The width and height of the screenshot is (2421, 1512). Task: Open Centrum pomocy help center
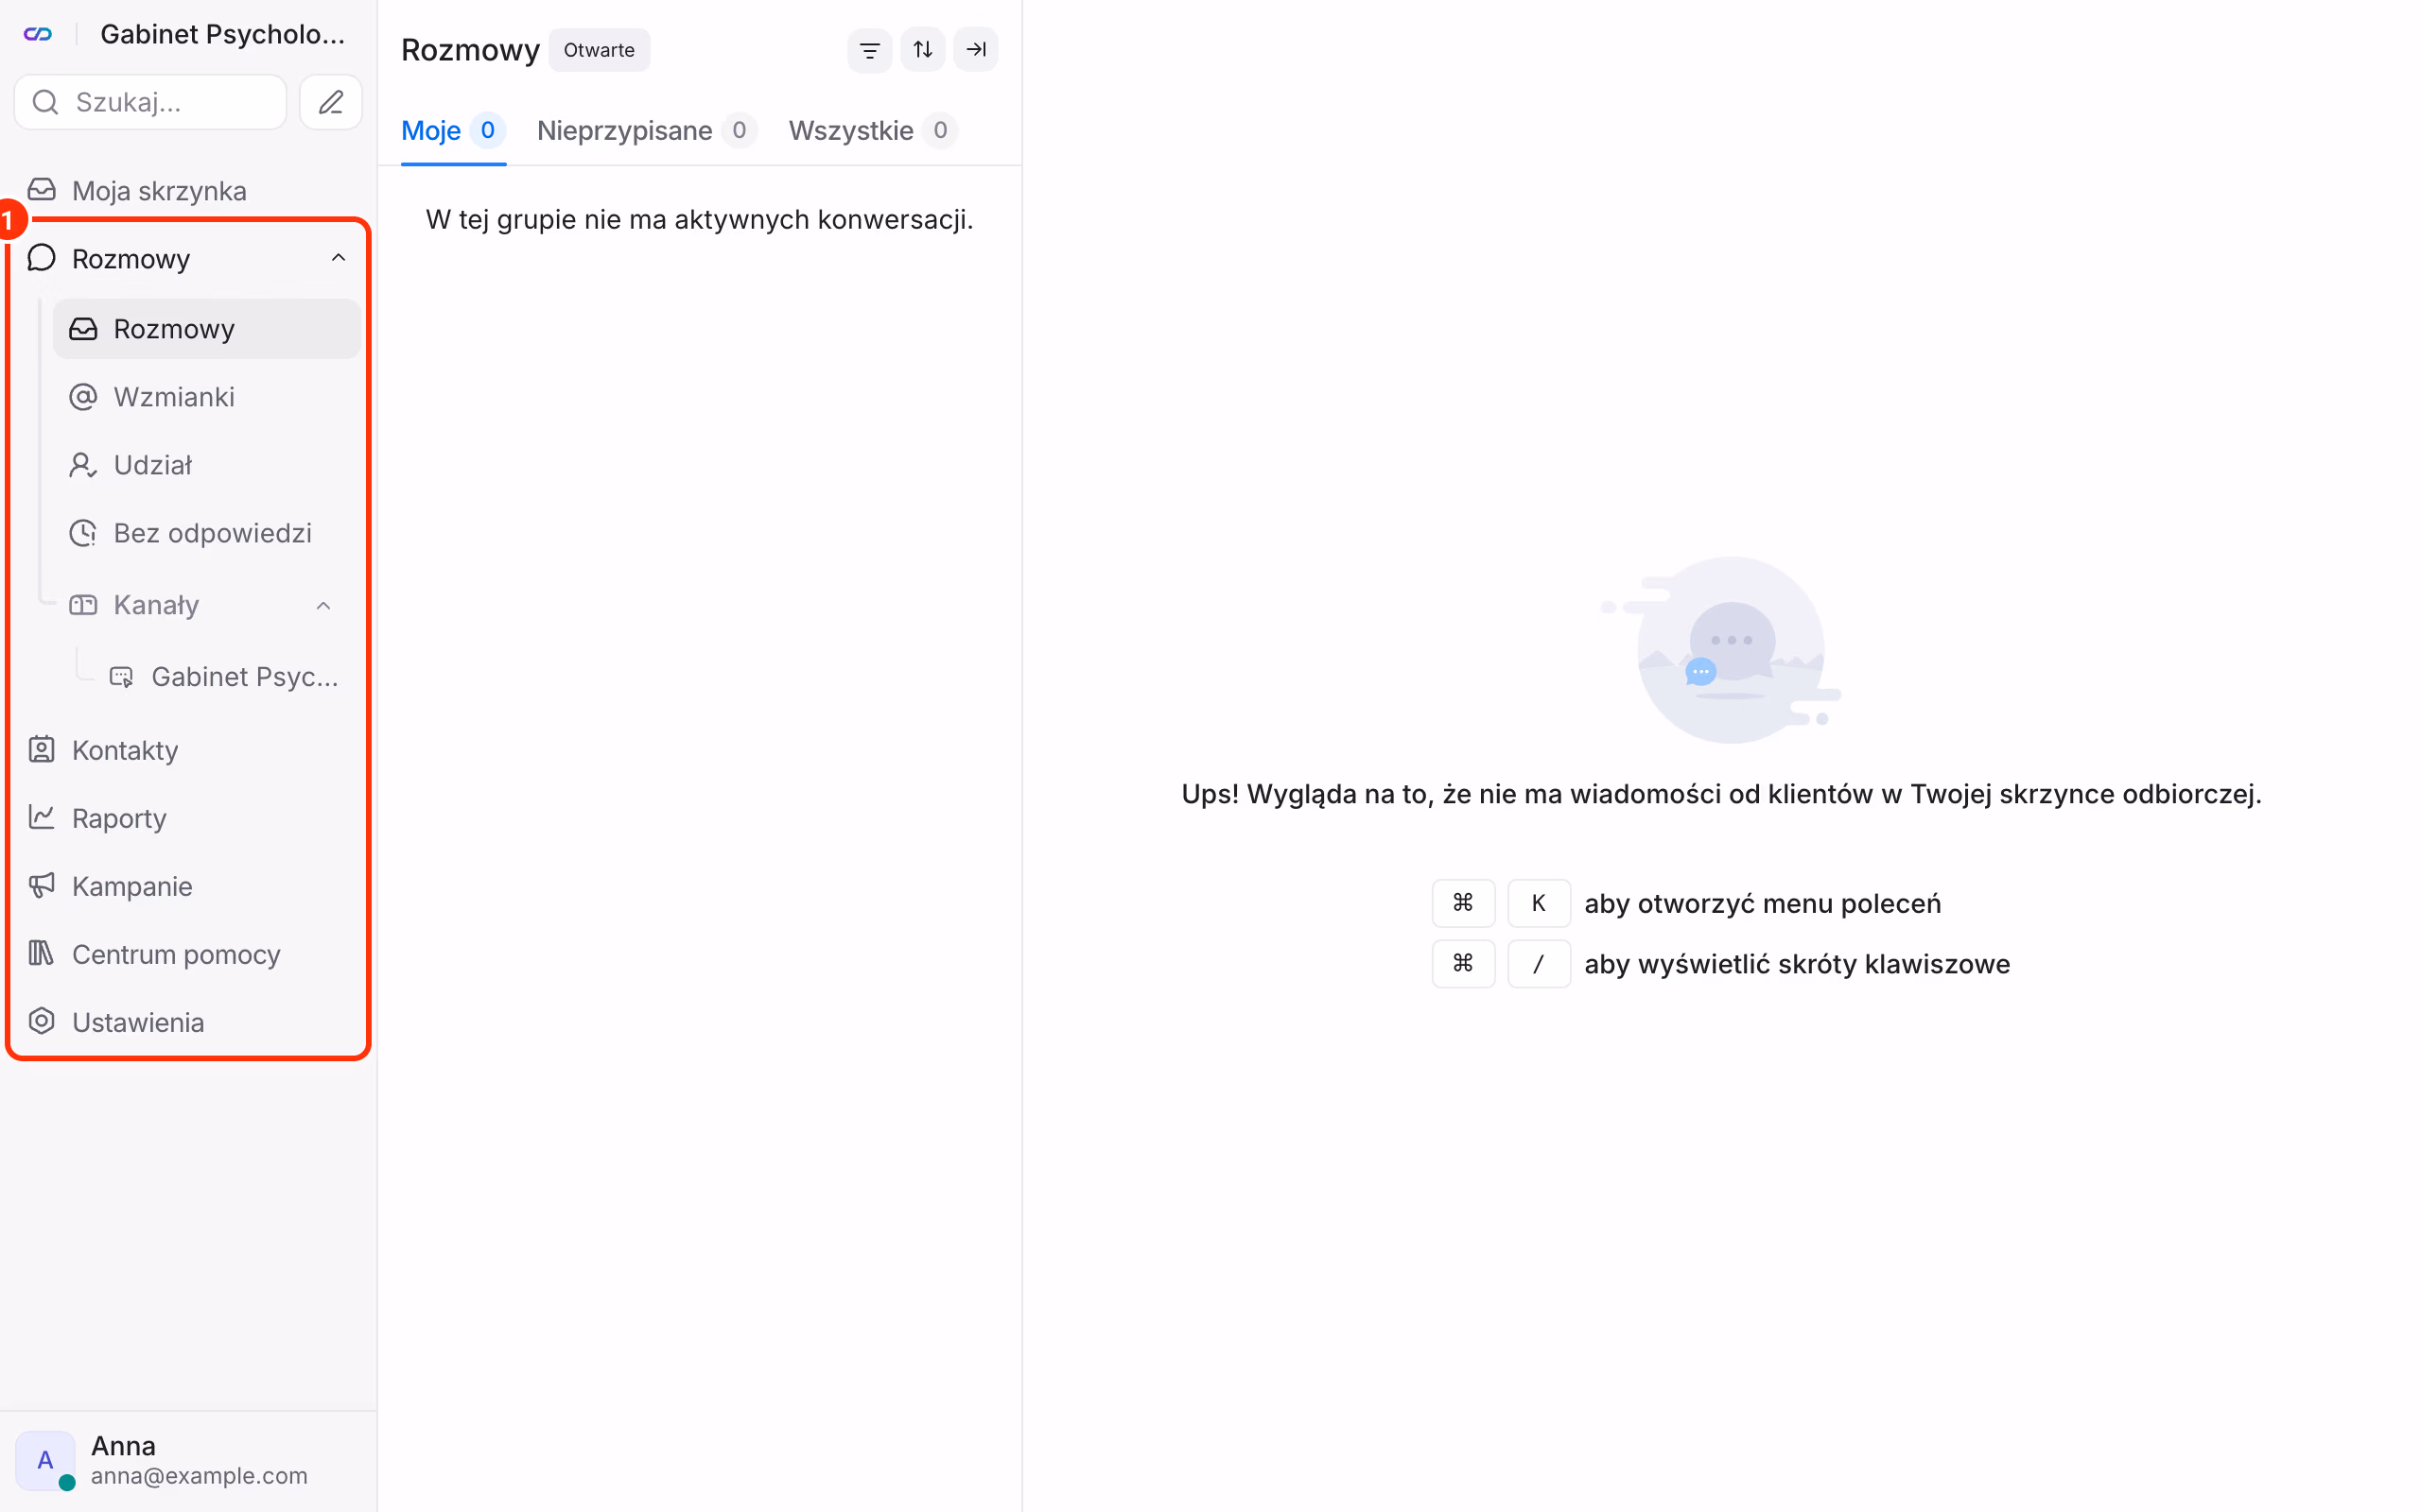click(188, 954)
